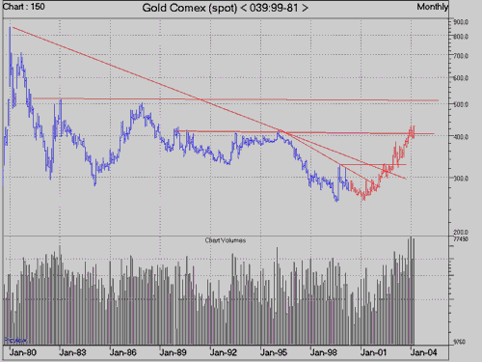Select the Jan-98 date marker
This screenshot has width=482, height=362.
323,352
